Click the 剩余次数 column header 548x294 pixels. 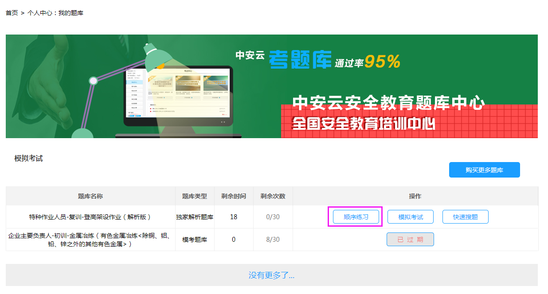tap(273, 196)
